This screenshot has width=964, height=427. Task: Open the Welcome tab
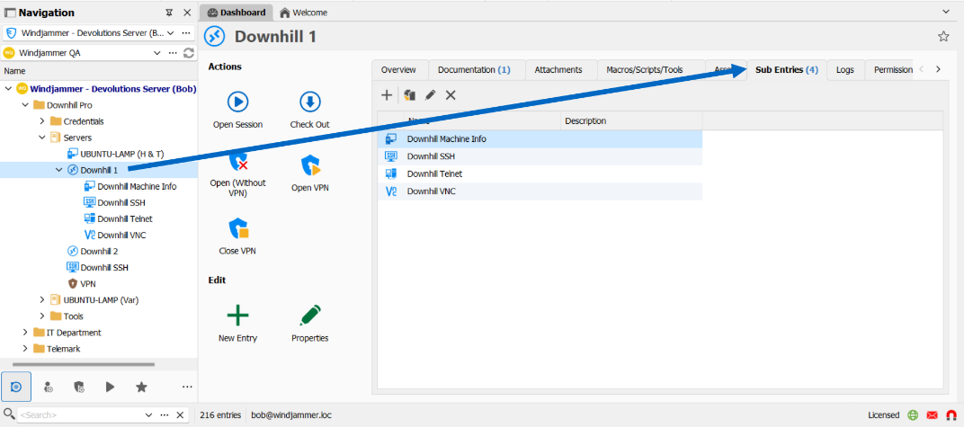[303, 13]
